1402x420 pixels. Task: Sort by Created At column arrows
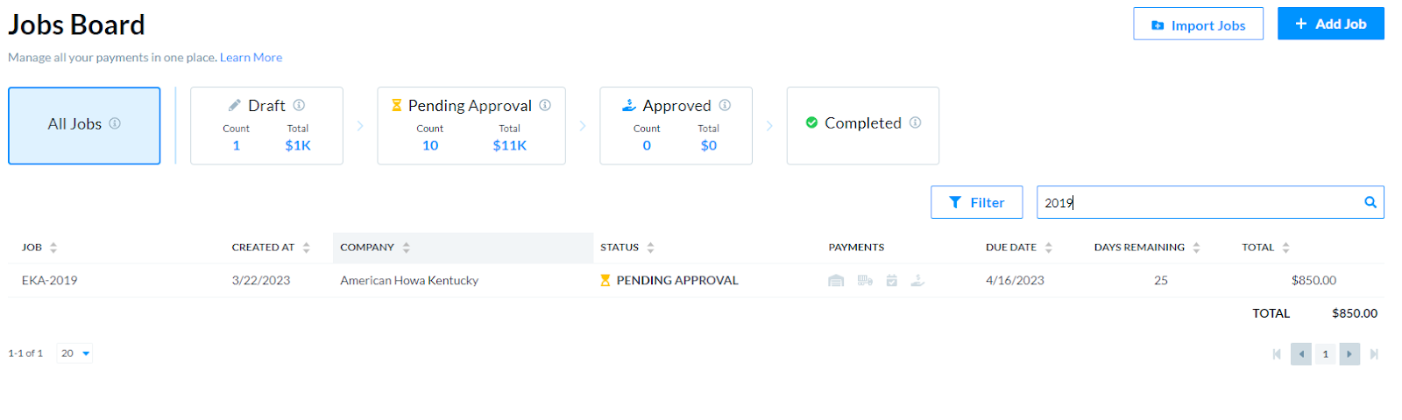pos(306,248)
